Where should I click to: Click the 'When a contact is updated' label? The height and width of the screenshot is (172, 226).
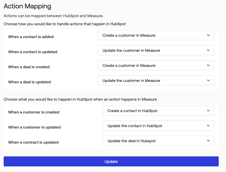coord(32,52)
